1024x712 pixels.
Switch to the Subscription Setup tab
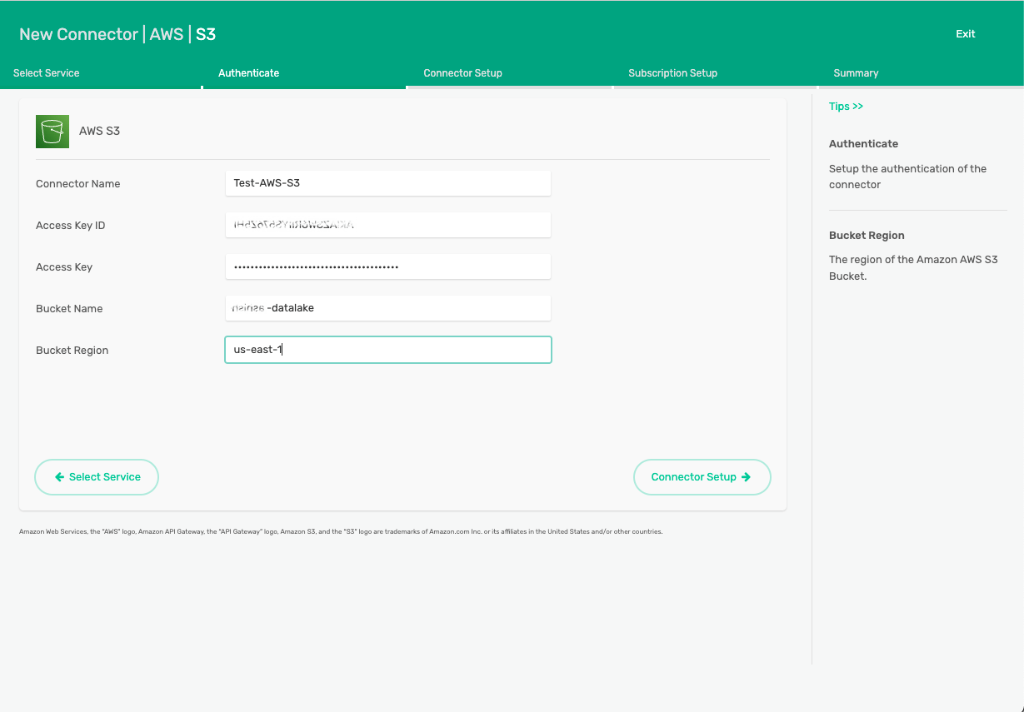pos(672,73)
